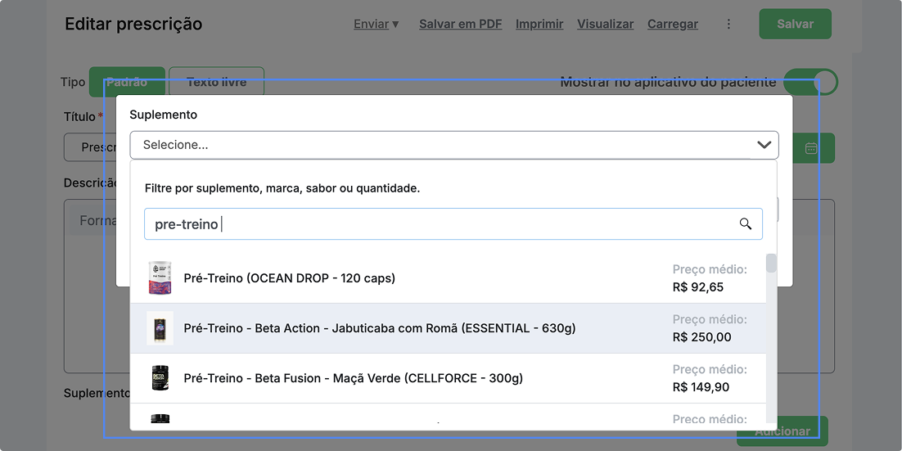Click the Imprimir link
The image size is (902, 451).
click(539, 25)
